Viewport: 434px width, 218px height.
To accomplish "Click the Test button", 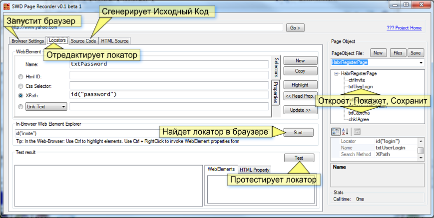I will pos(299,158).
